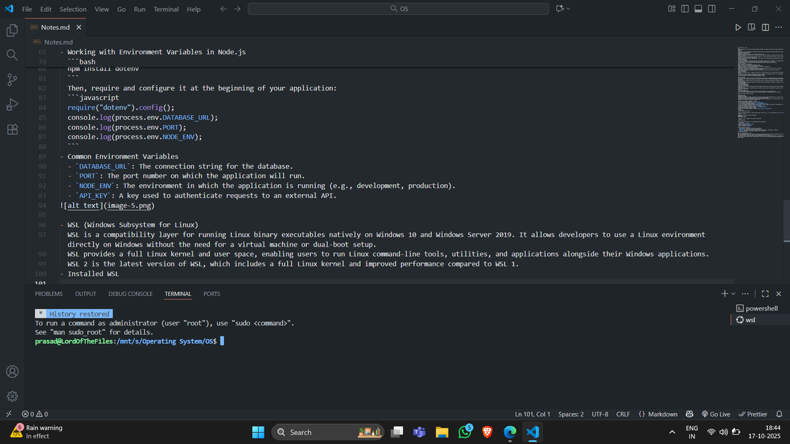Open the notifications bell in status bar
Viewport: 790px width, 444px height.
point(779,414)
